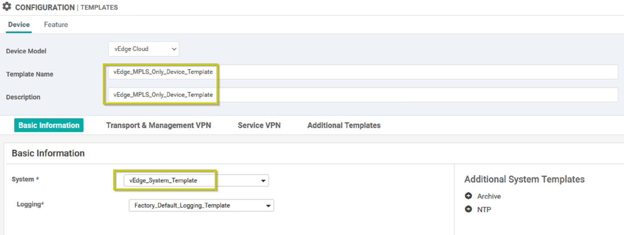This screenshot has height=235, width=624.
Task: Expand the Logging template dropdown
Action: [201, 205]
